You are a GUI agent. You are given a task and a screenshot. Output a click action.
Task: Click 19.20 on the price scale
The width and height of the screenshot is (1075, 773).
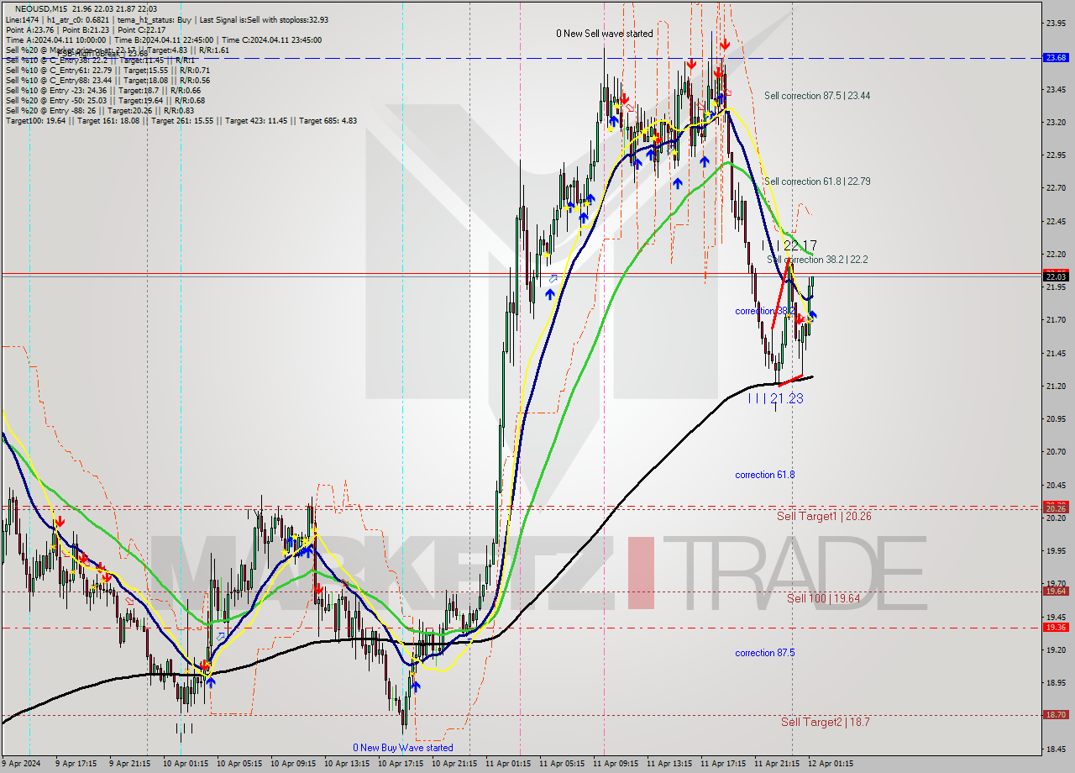[1056, 649]
